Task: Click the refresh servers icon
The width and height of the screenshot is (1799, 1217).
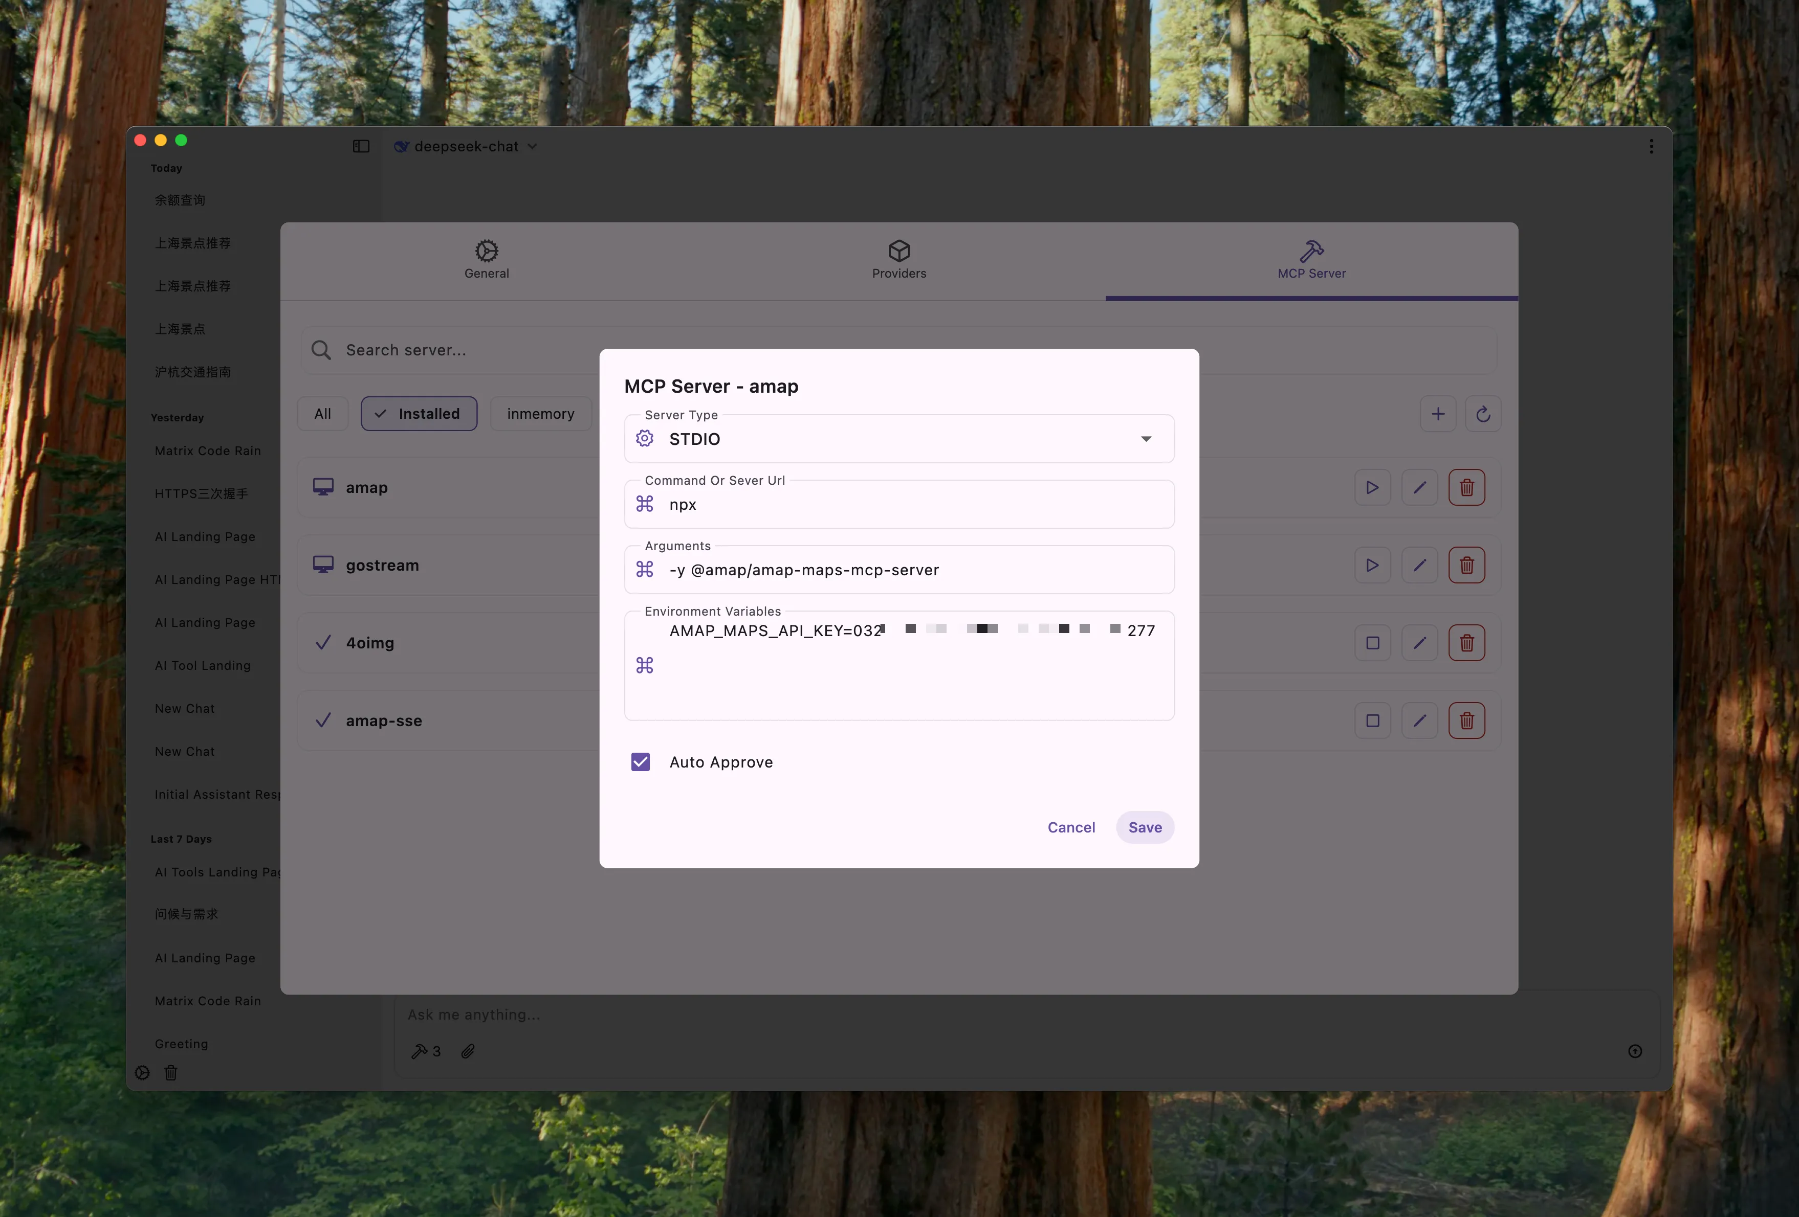Action: click(1482, 414)
